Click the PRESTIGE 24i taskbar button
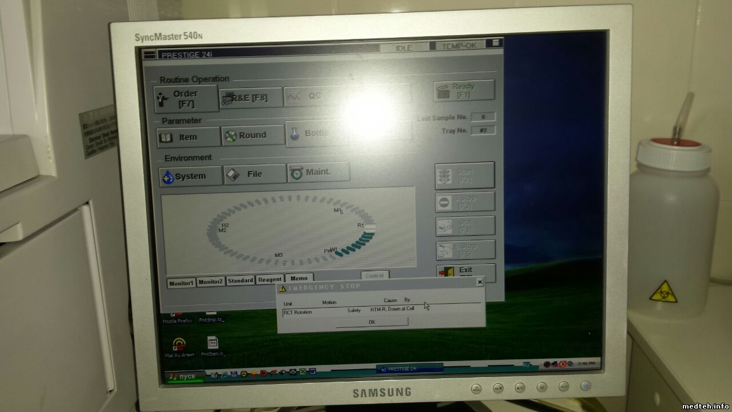This screenshot has height=412, width=732. point(402,369)
